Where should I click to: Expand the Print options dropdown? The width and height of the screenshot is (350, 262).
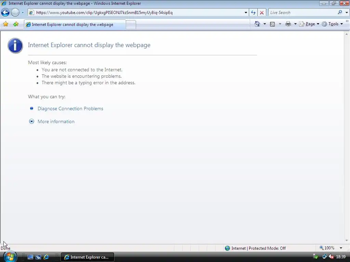(x=295, y=24)
